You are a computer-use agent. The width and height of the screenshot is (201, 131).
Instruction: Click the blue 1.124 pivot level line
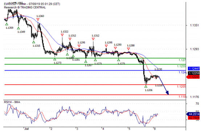[95, 71]
